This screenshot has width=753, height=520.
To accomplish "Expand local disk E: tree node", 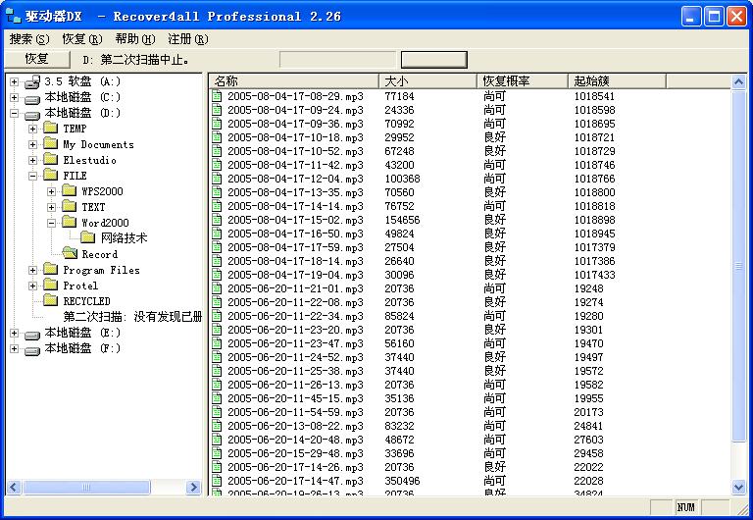I will tap(14, 333).
